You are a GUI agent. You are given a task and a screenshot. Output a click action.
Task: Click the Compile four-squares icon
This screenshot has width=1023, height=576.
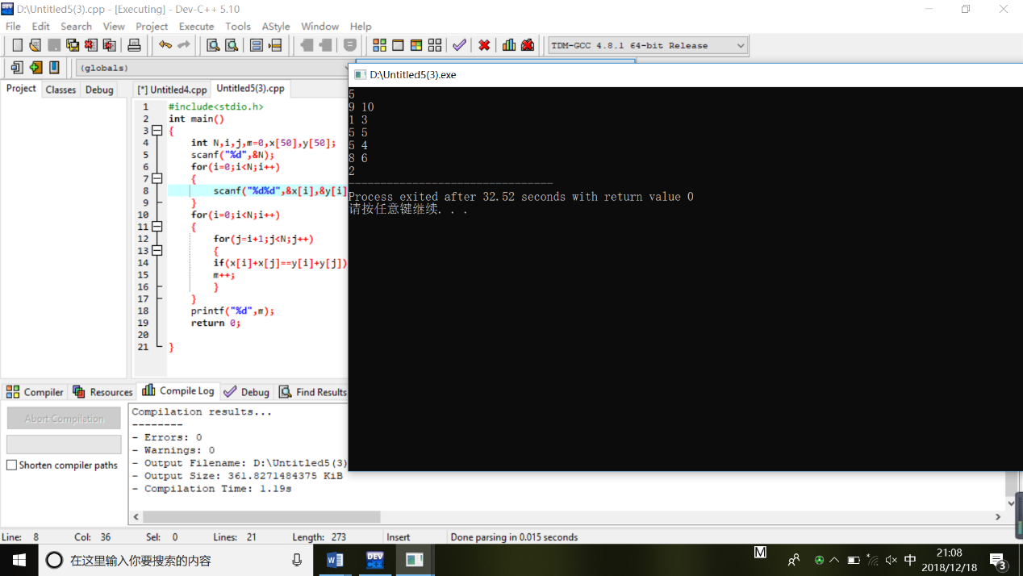[379, 45]
